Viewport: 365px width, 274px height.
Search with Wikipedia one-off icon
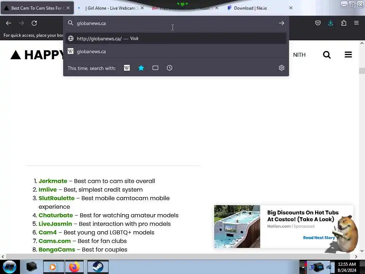[x=127, y=68]
